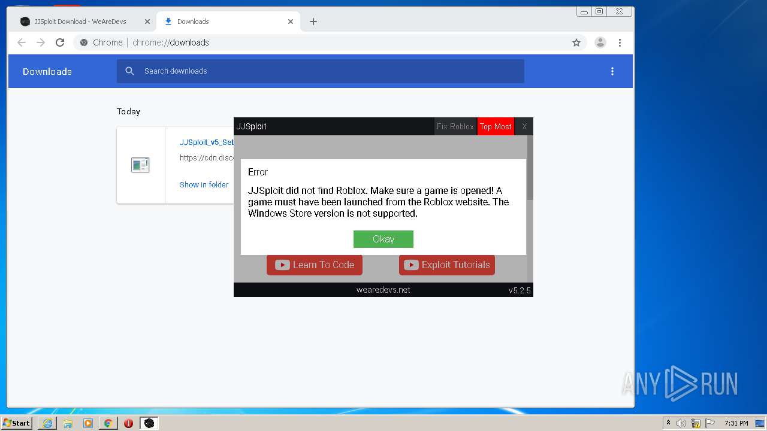Reload the Chrome page

60,43
